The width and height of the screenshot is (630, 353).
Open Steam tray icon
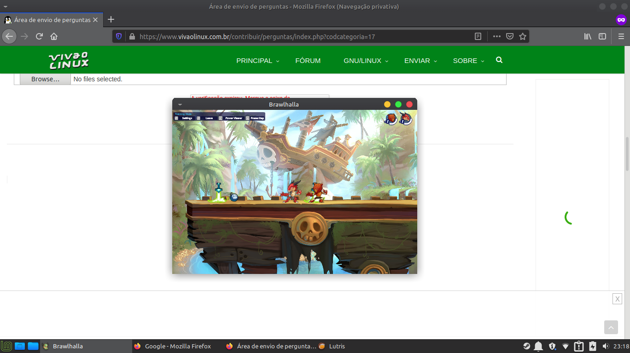coord(527,346)
